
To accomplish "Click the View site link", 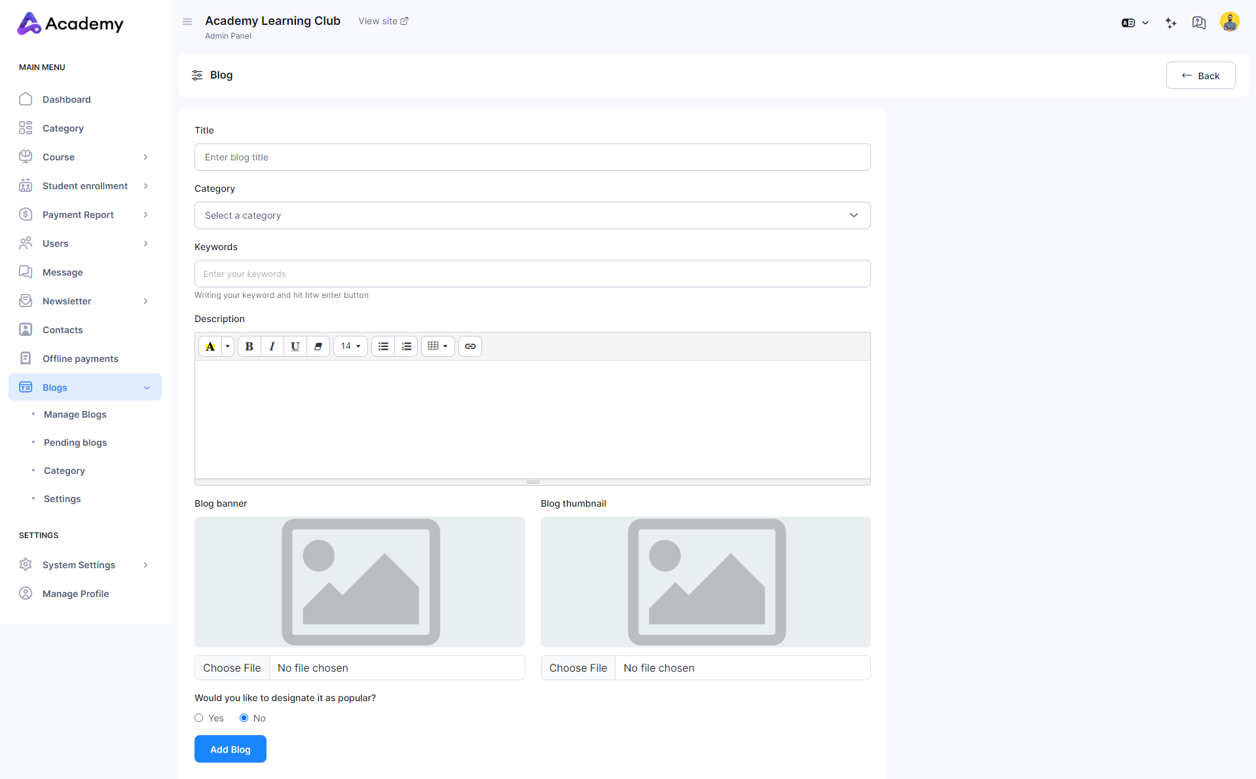I will click(383, 21).
